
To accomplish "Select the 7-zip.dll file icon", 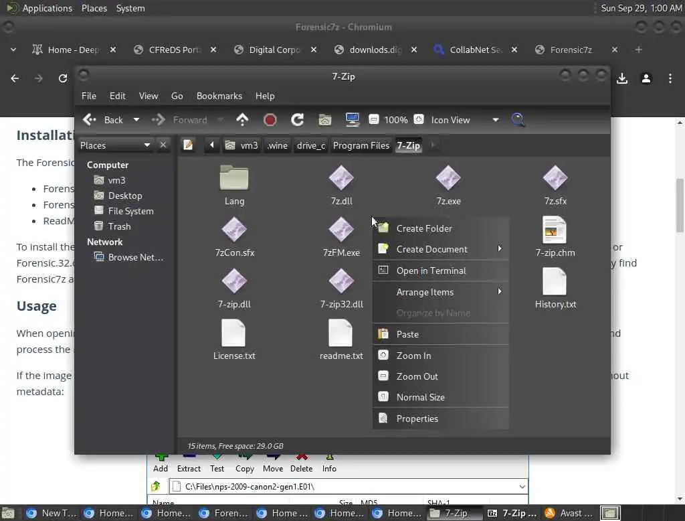I will point(234,281).
